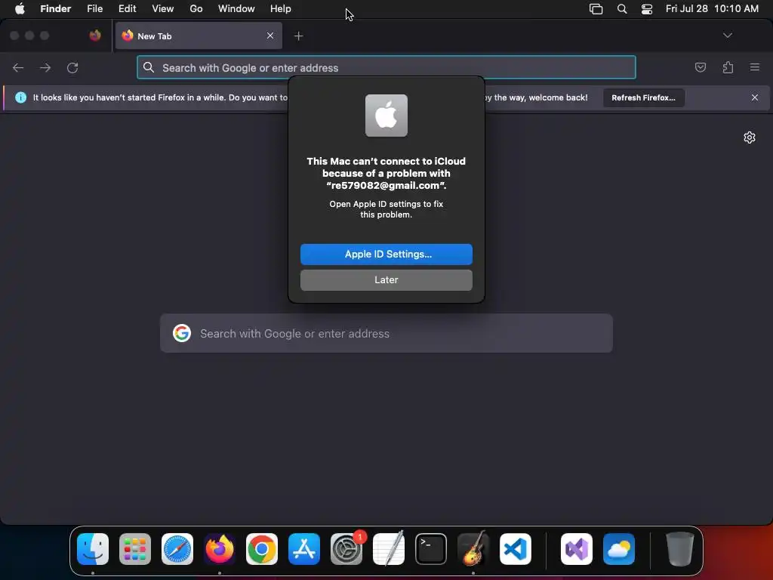773x580 pixels.
Task: Go forward using the forward arrow
Action: click(45, 67)
